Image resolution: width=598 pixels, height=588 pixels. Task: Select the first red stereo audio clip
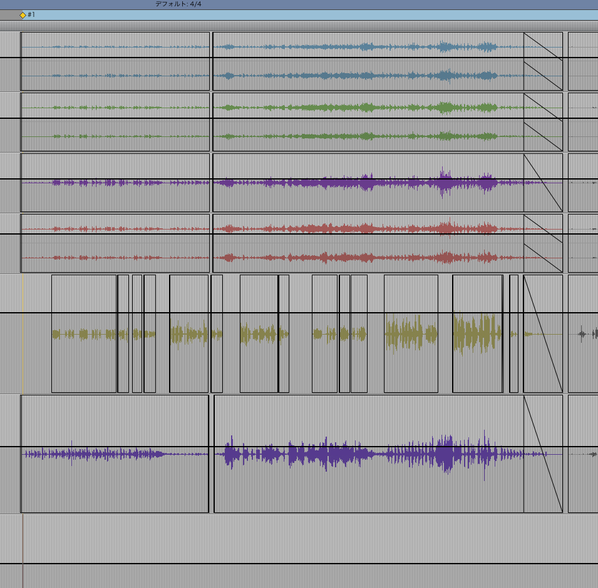115,243
